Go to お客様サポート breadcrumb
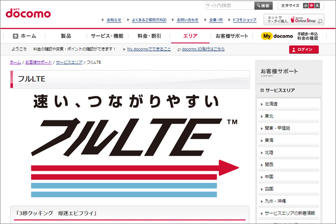336x224 pixels. click(39, 62)
